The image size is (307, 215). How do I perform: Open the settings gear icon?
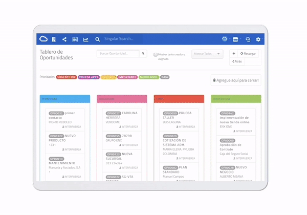258,39
